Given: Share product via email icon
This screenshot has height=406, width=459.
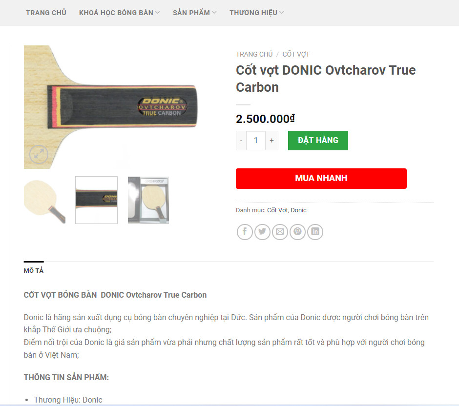Looking at the screenshot, I should tap(280, 232).
